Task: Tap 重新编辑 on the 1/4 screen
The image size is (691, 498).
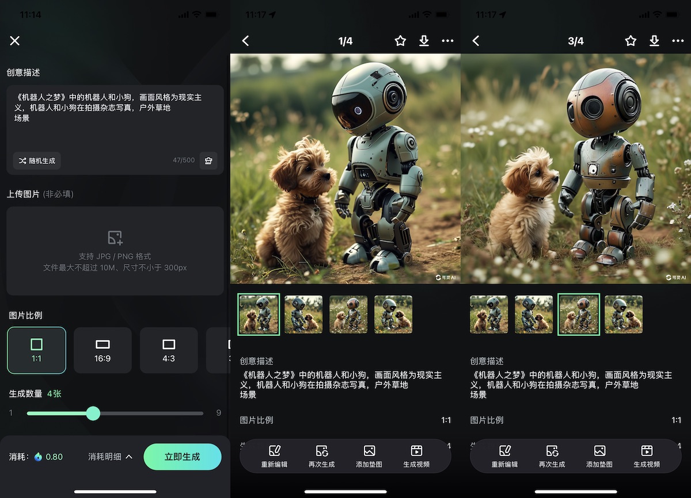Action: click(274, 456)
